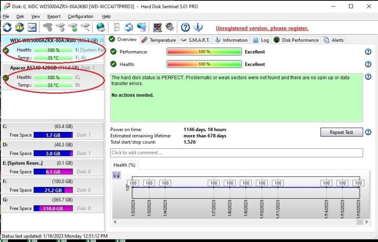This screenshot has height=242, width=378.
Task: Open the Configuration menu
Action: click(x=81, y=16)
